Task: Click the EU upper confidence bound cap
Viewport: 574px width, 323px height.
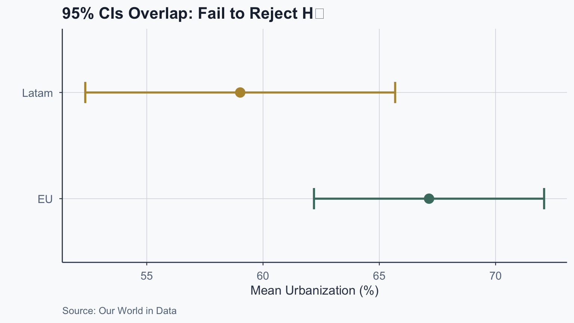Action: [544, 199]
